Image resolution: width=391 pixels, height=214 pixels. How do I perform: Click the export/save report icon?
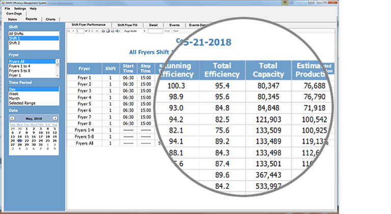coord(118,30)
